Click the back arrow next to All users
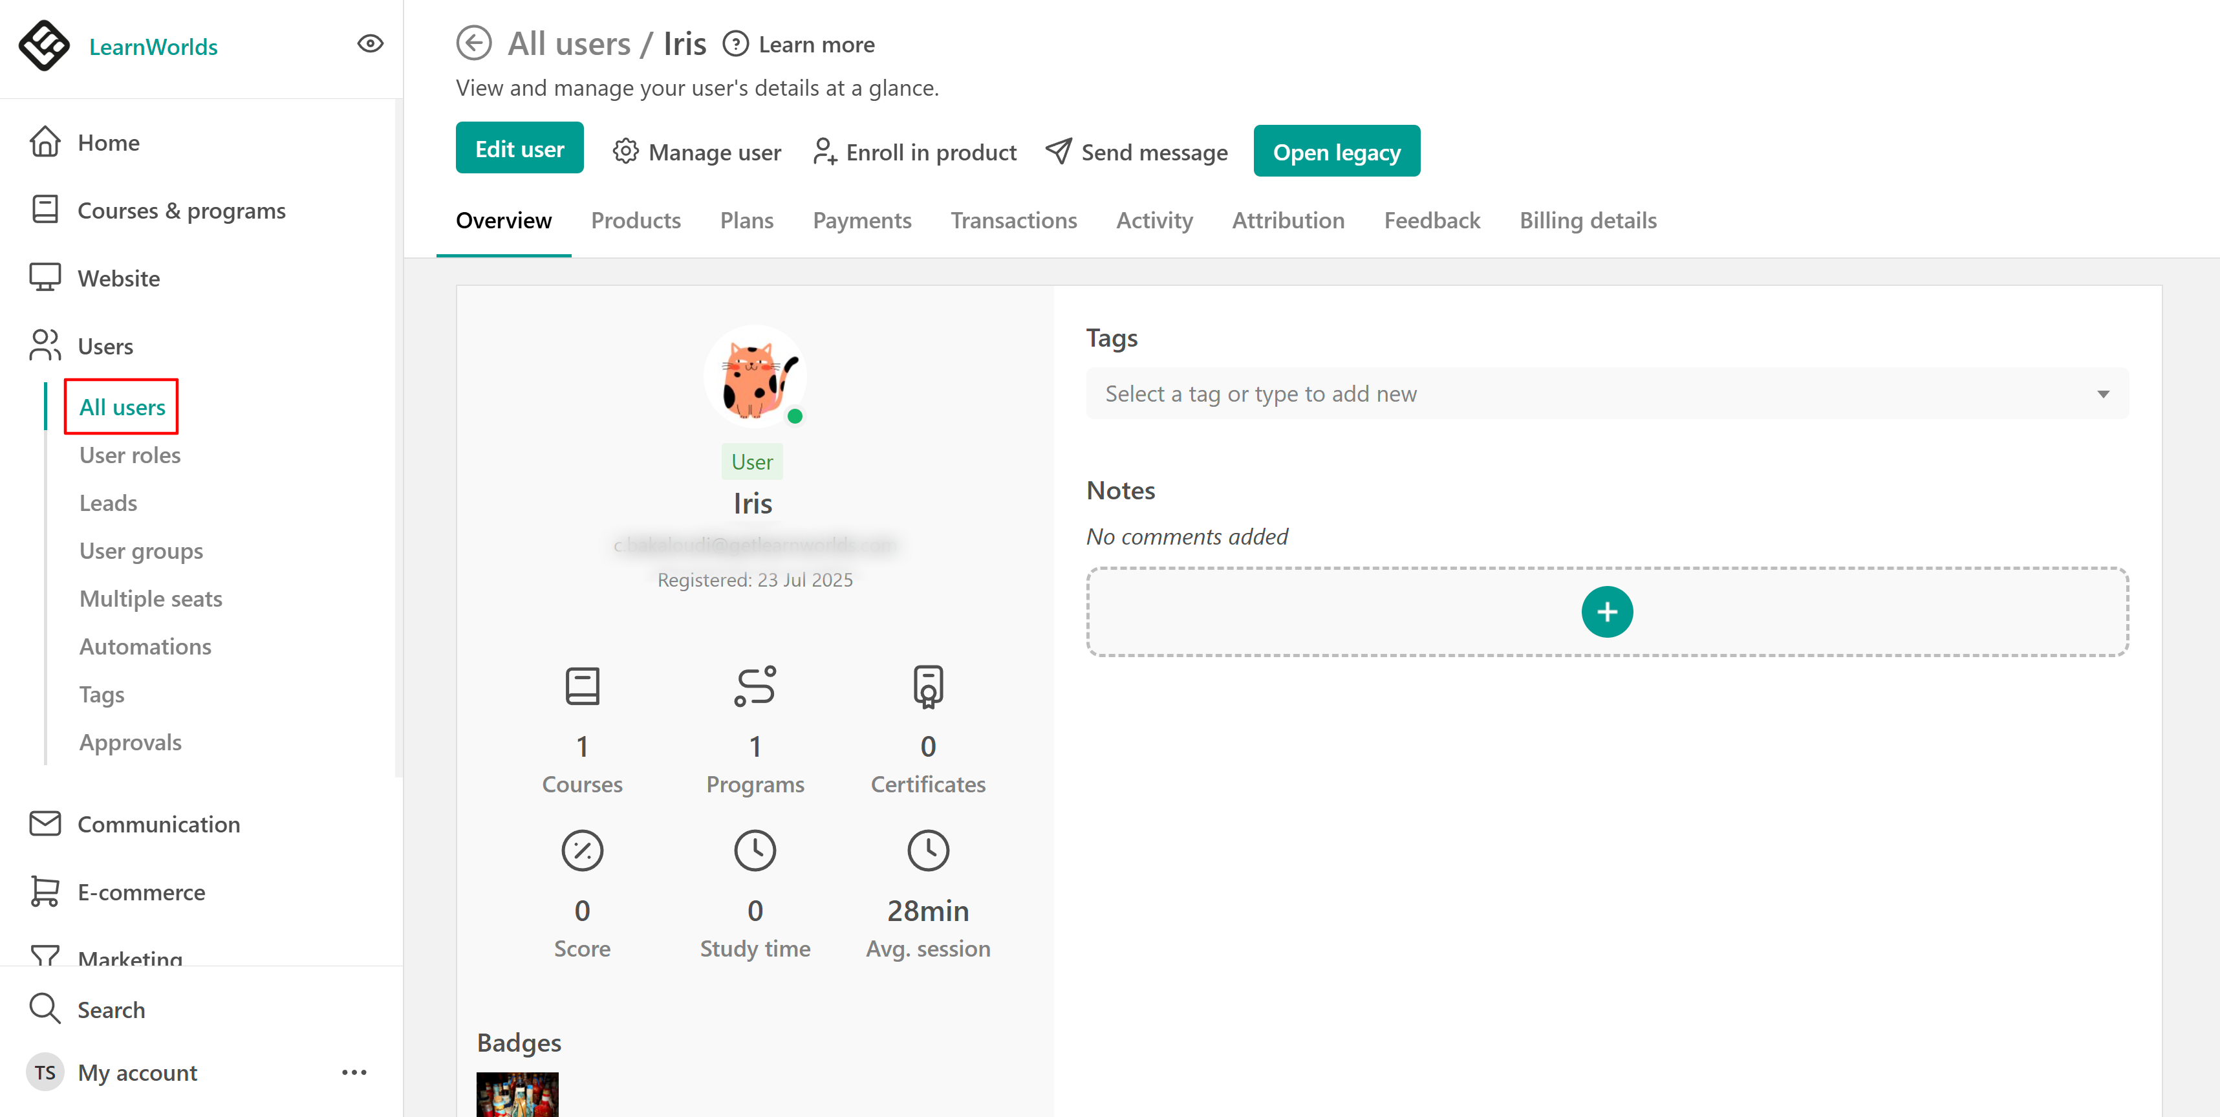 tap(473, 43)
